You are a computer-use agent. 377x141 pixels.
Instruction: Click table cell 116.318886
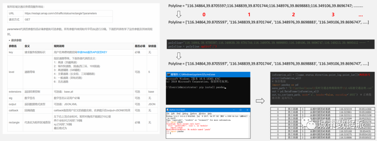pos(345,138)
